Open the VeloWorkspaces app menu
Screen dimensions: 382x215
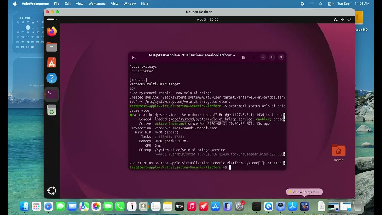(x=35, y=4)
